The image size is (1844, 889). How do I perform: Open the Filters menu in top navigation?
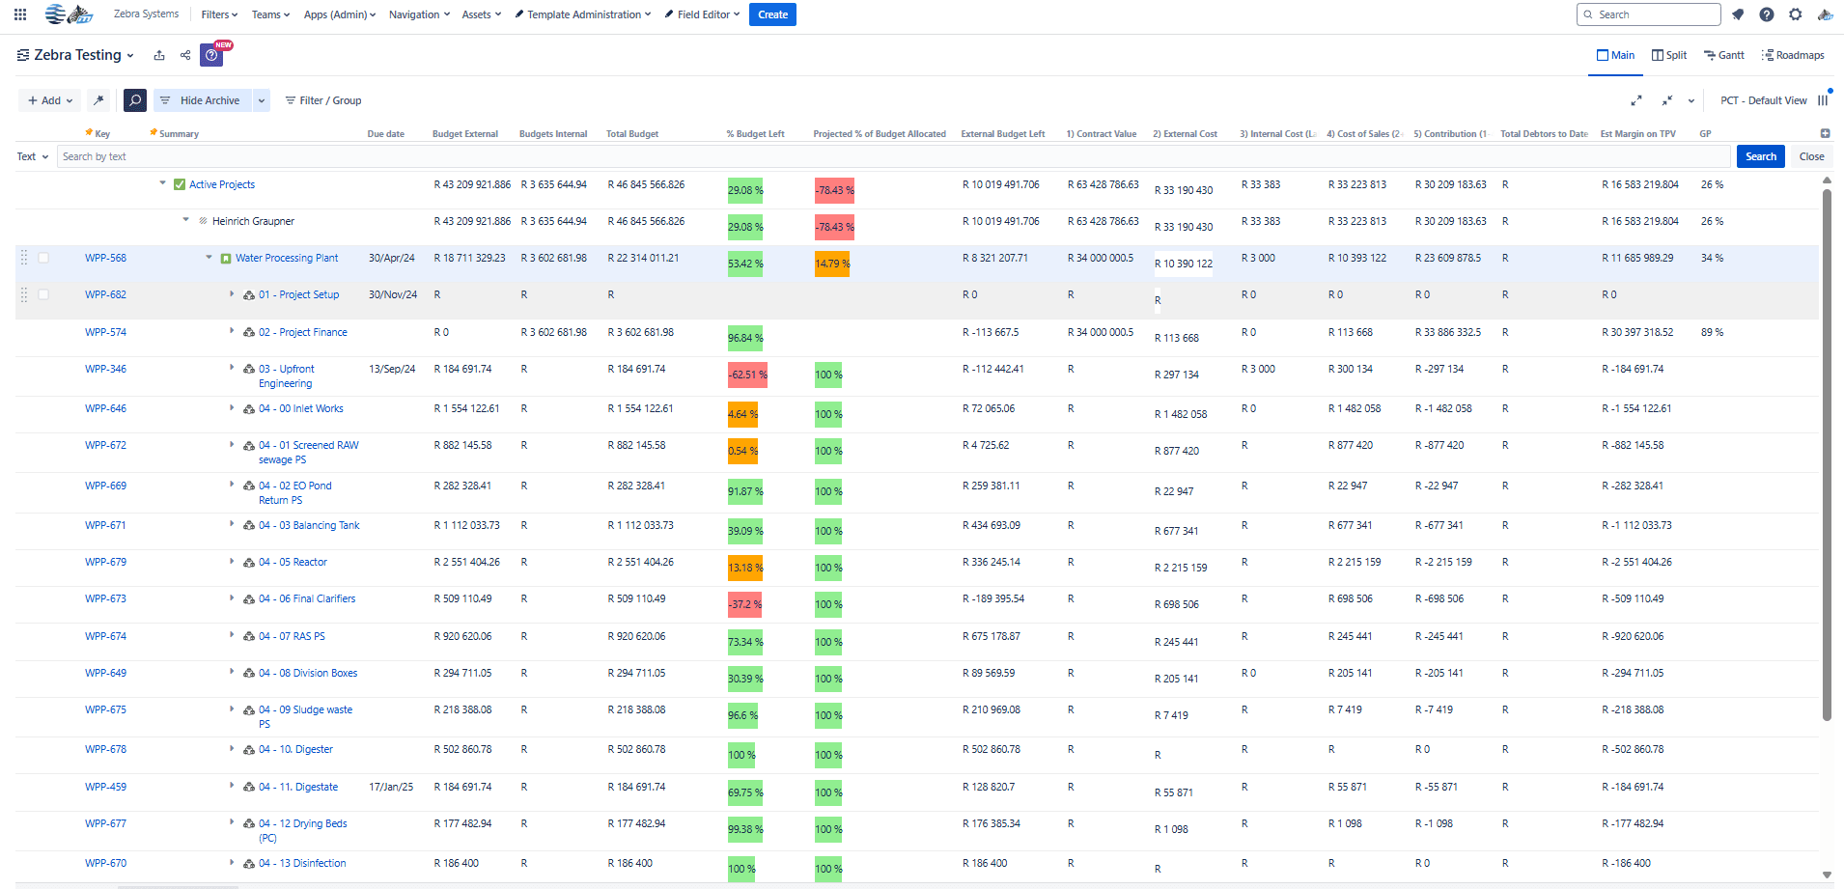pos(219,14)
